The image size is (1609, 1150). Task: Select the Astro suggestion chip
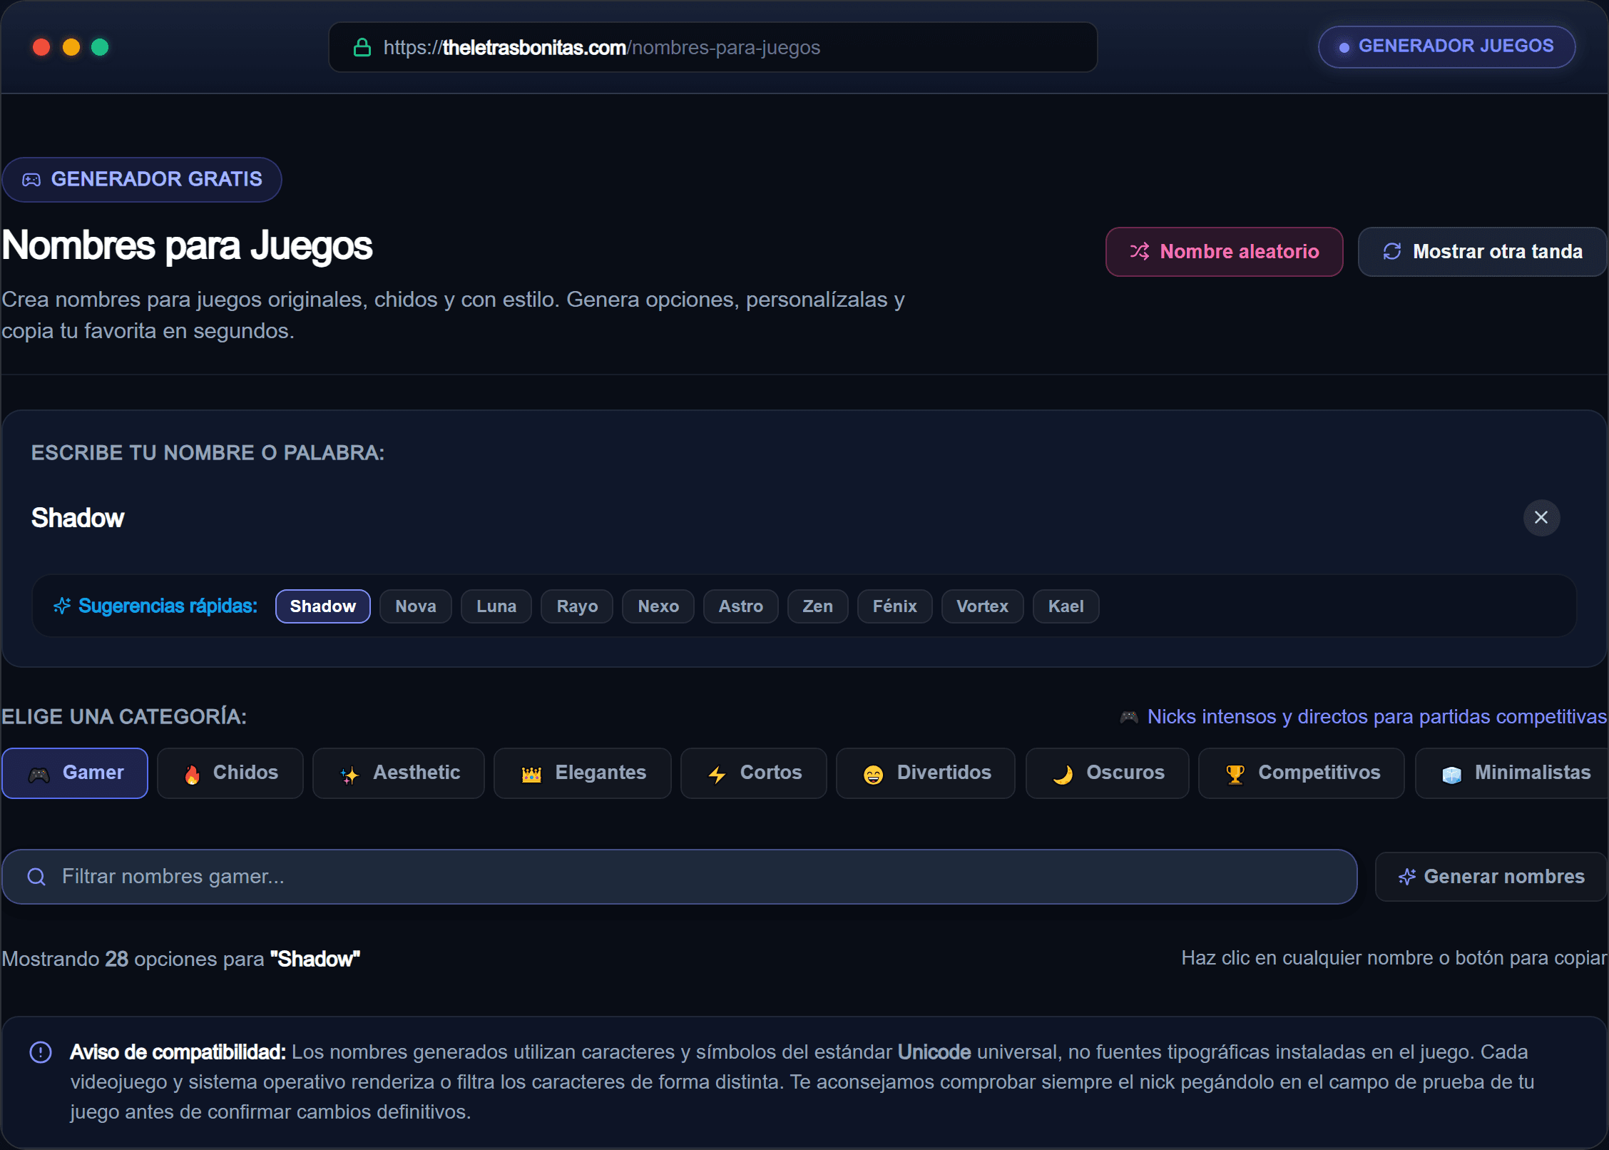tap(740, 606)
